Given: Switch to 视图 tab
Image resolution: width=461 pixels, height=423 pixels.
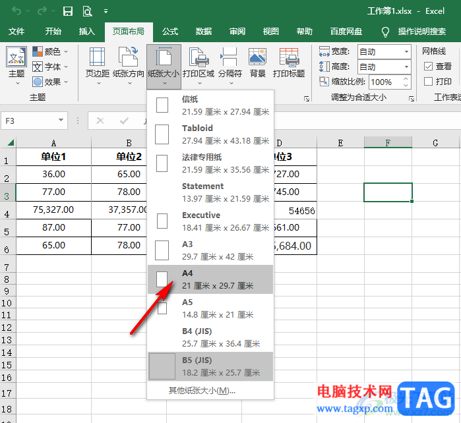Looking at the screenshot, I should coord(271,32).
